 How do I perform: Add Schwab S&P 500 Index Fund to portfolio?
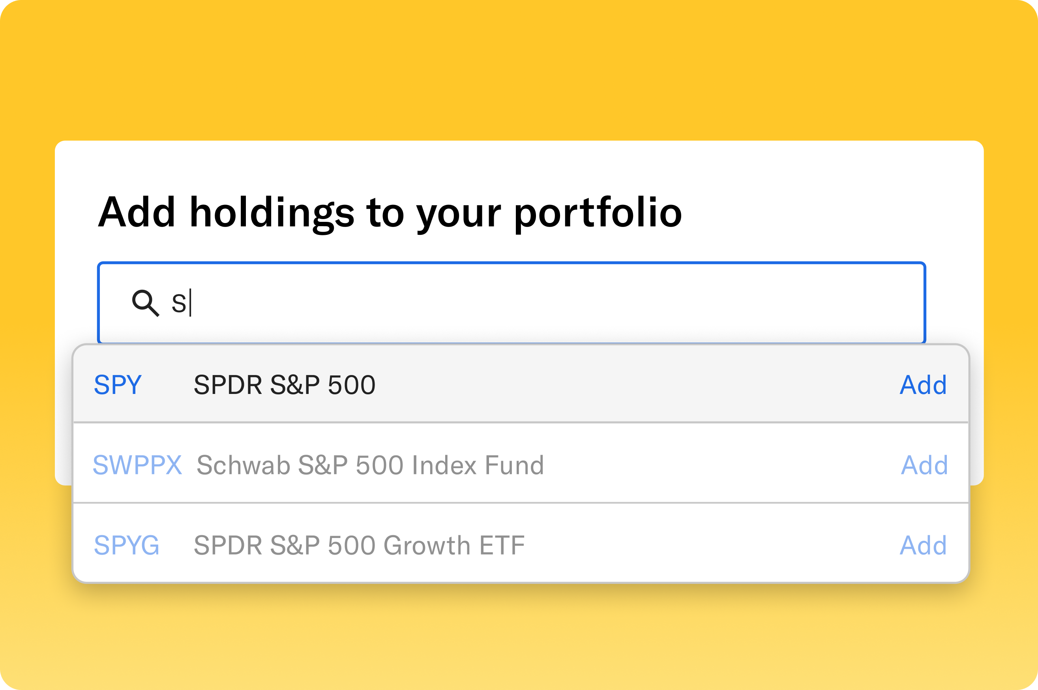tap(923, 465)
